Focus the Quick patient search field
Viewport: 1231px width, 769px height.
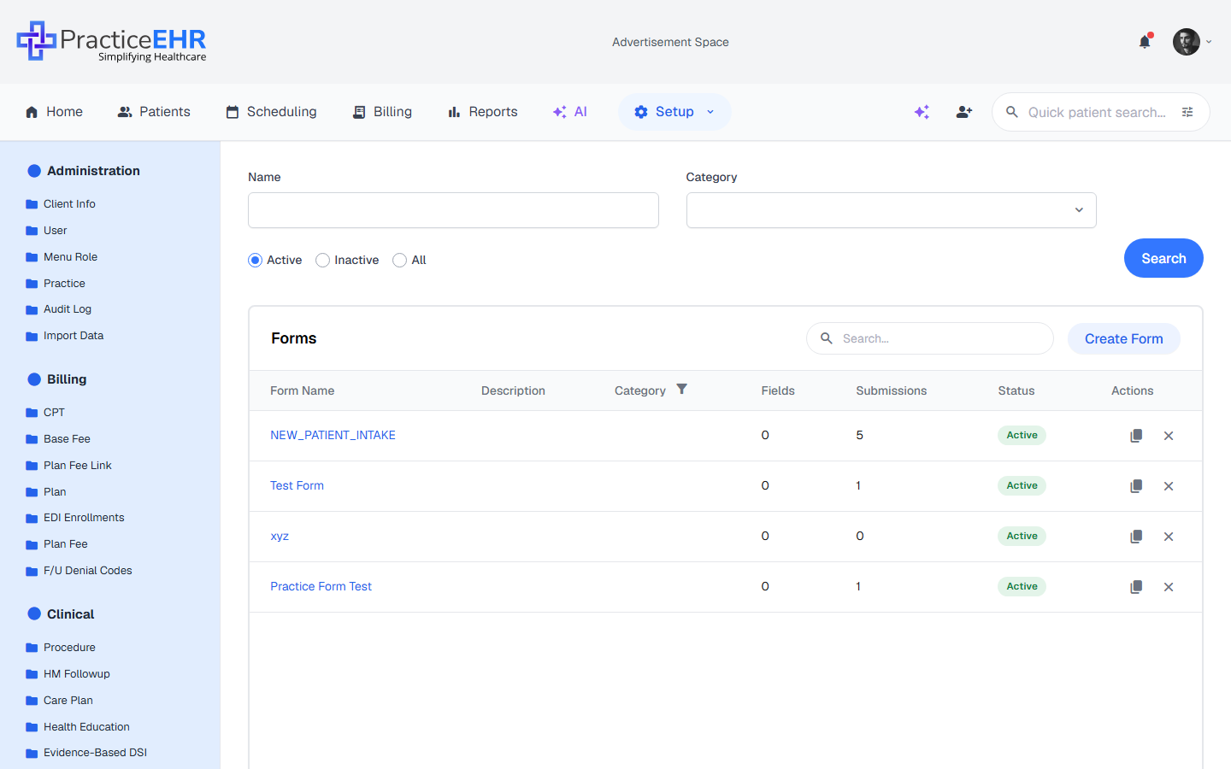(1096, 112)
